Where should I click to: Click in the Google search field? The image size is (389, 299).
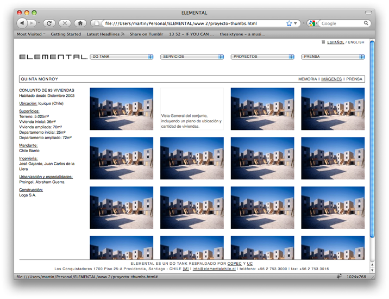tap(341, 23)
